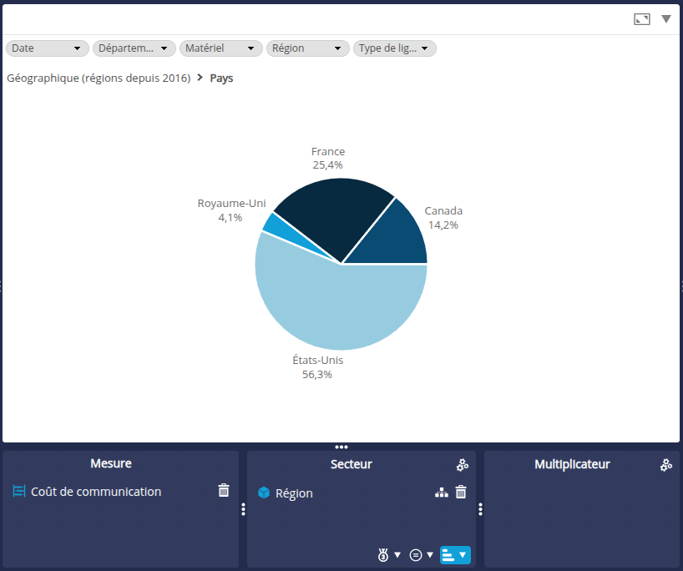Image resolution: width=683 pixels, height=571 pixels.
Task: Click the three-dot handle between Mesure and Secteur
Action: 243,509
